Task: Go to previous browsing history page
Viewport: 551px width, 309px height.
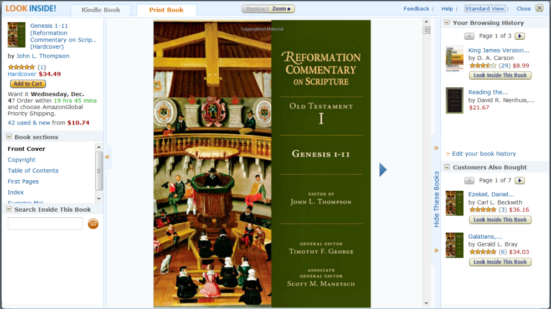Action: tap(469, 36)
